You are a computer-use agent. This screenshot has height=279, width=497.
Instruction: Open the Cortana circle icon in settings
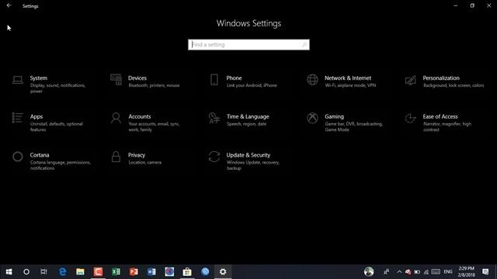coord(18,157)
